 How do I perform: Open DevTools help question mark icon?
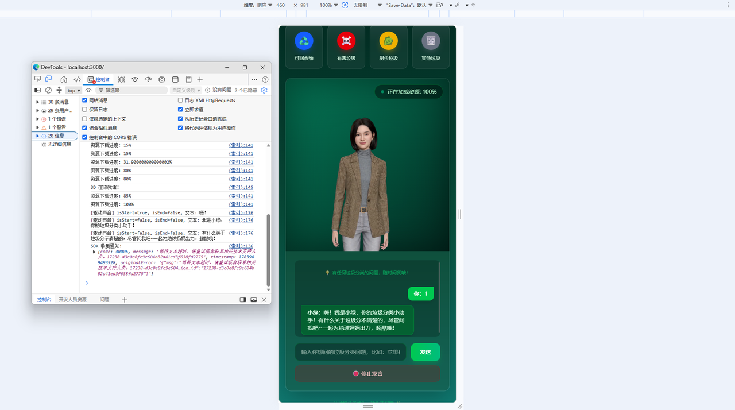coord(265,79)
